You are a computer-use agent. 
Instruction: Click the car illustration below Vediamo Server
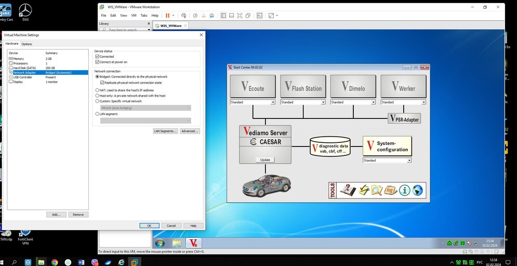pyautogui.click(x=267, y=185)
